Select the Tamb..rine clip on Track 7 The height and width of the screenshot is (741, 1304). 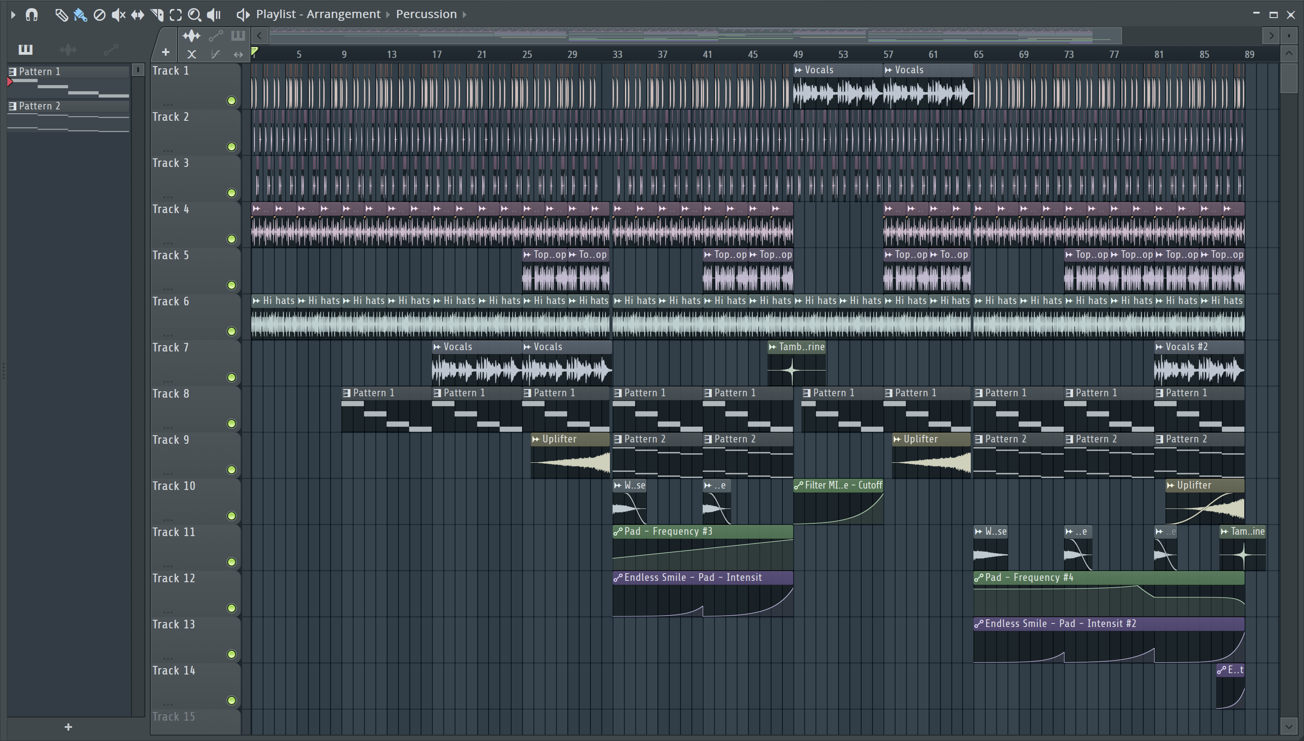coord(797,363)
